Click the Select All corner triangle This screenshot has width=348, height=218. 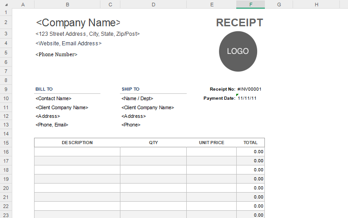click(x=6, y=5)
